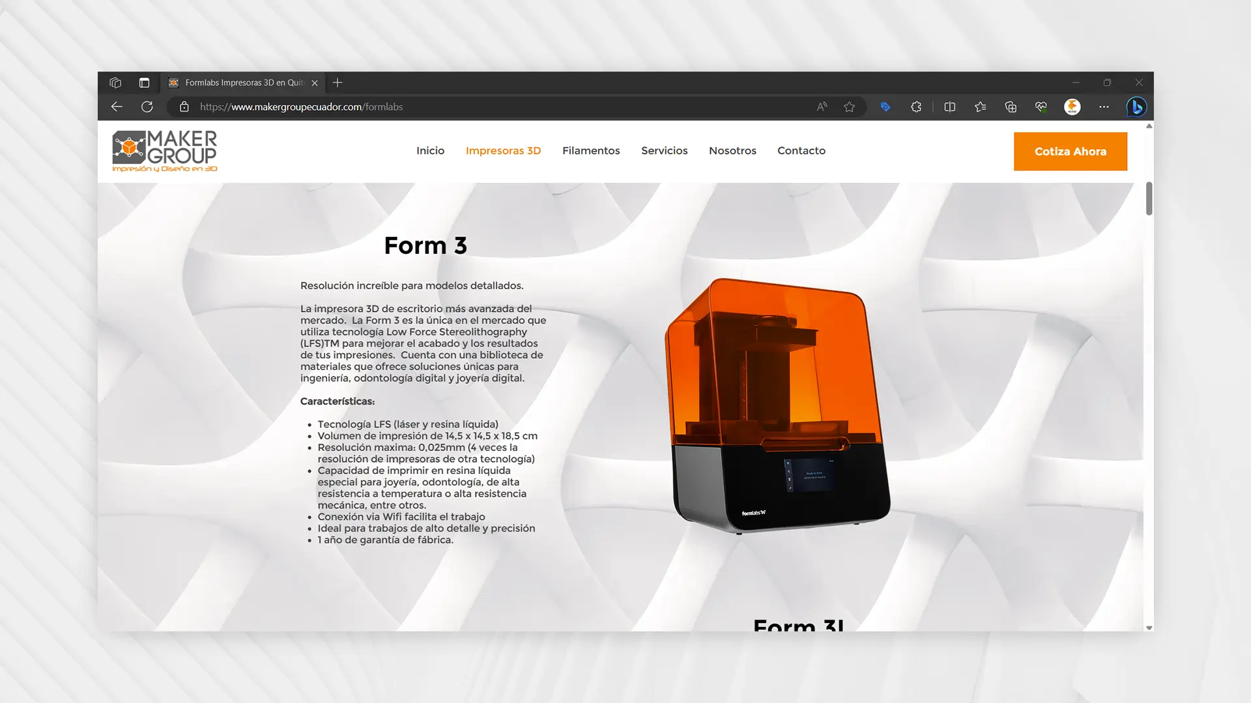Image resolution: width=1251 pixels, height=703 pixels.
Task: Click the scrollbar down arrow
Action: coord(1149,627)
